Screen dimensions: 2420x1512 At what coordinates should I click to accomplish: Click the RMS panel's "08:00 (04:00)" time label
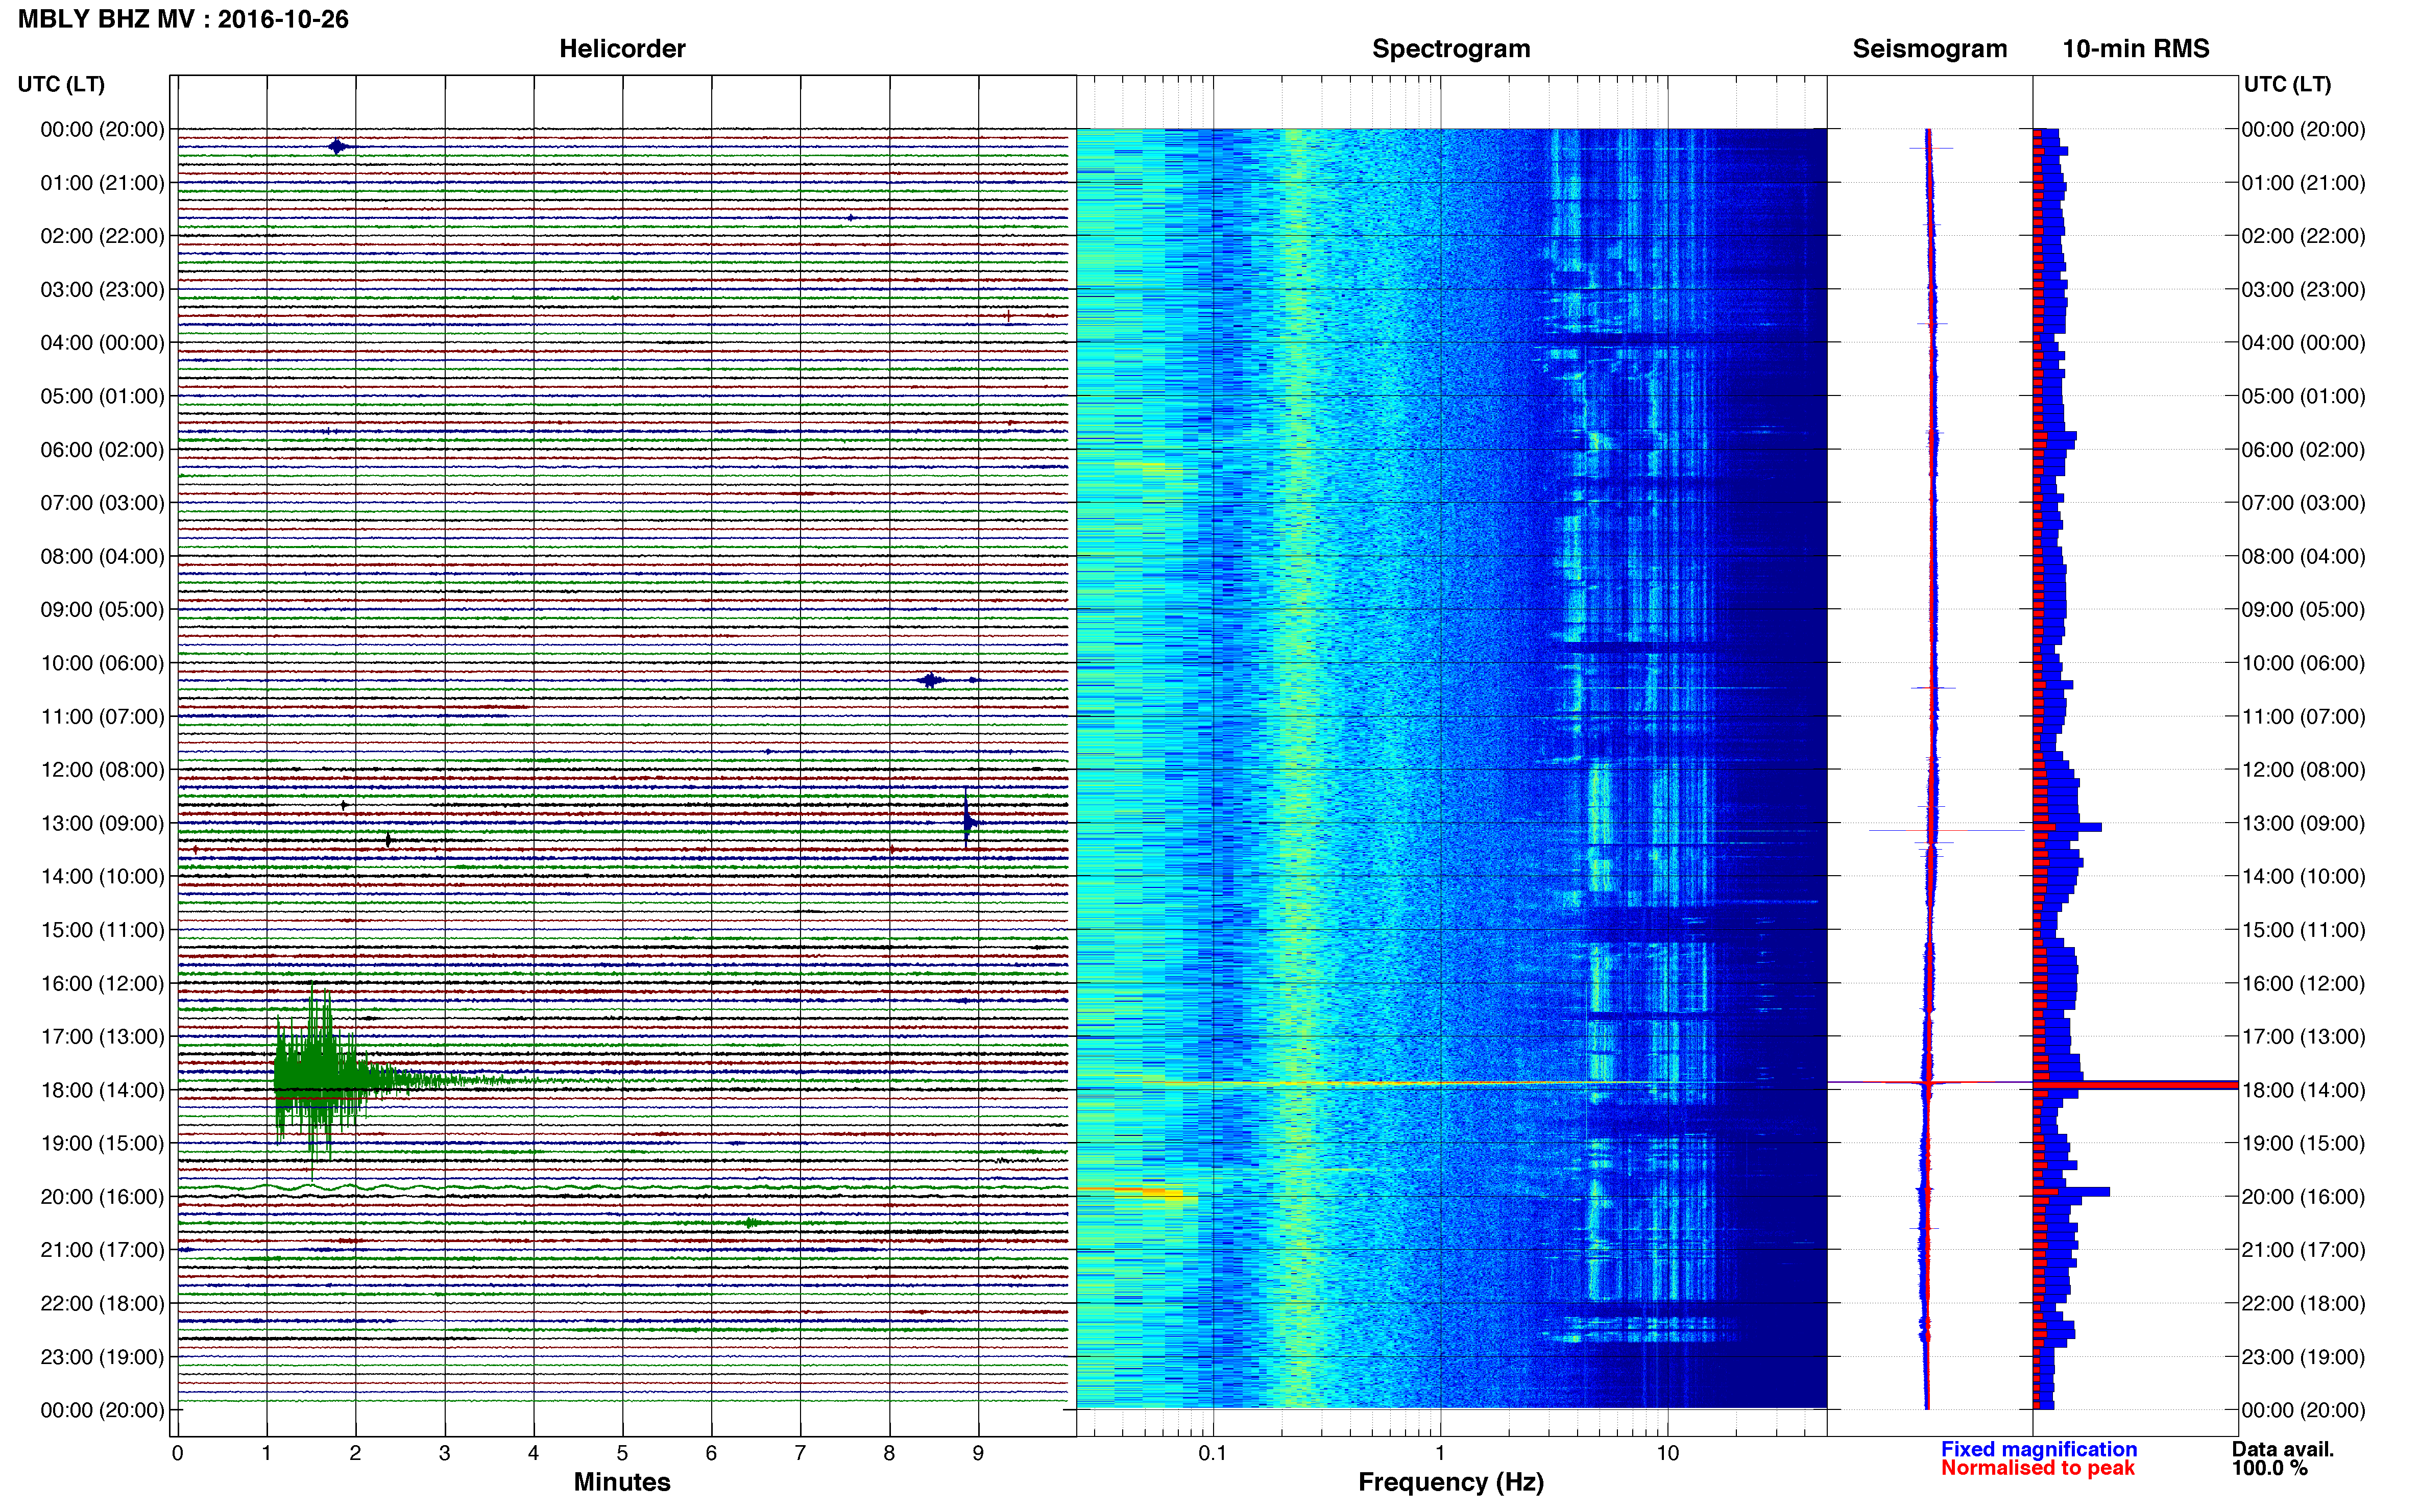tap(2303, 556)
